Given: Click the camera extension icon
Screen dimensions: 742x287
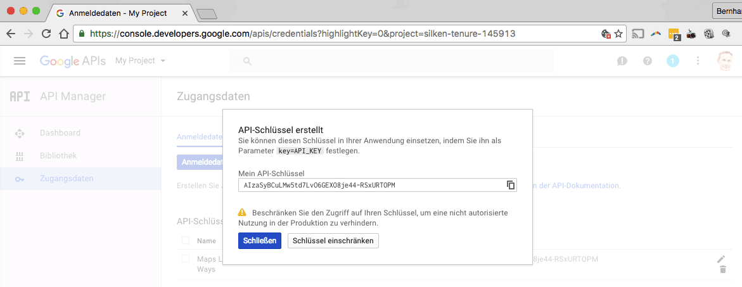Looking at the screenshot, I should (x=691, y=34).
